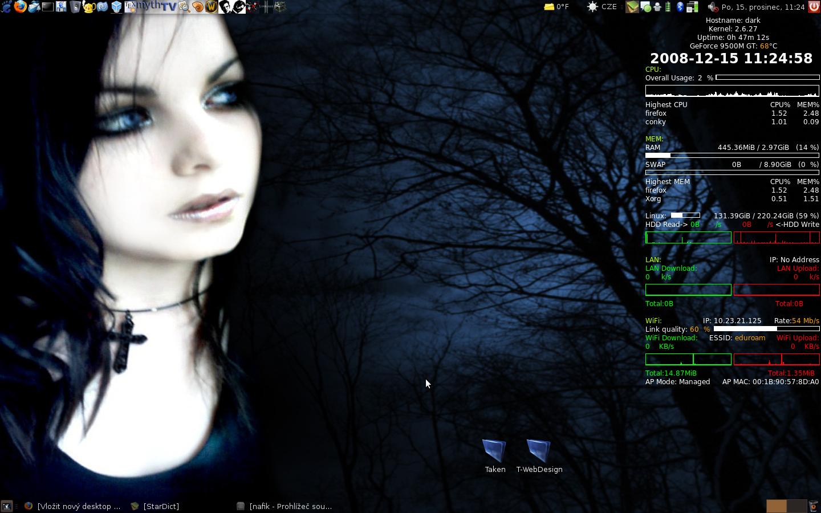The height and width of the screenshot is (513, 821).
Task: Launch the orange shell icon application
Action: point(198,7)
